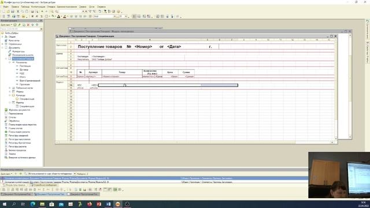The image size is (370, 208).
Task: Select the second search result row
Action: [x=154, y=182]
